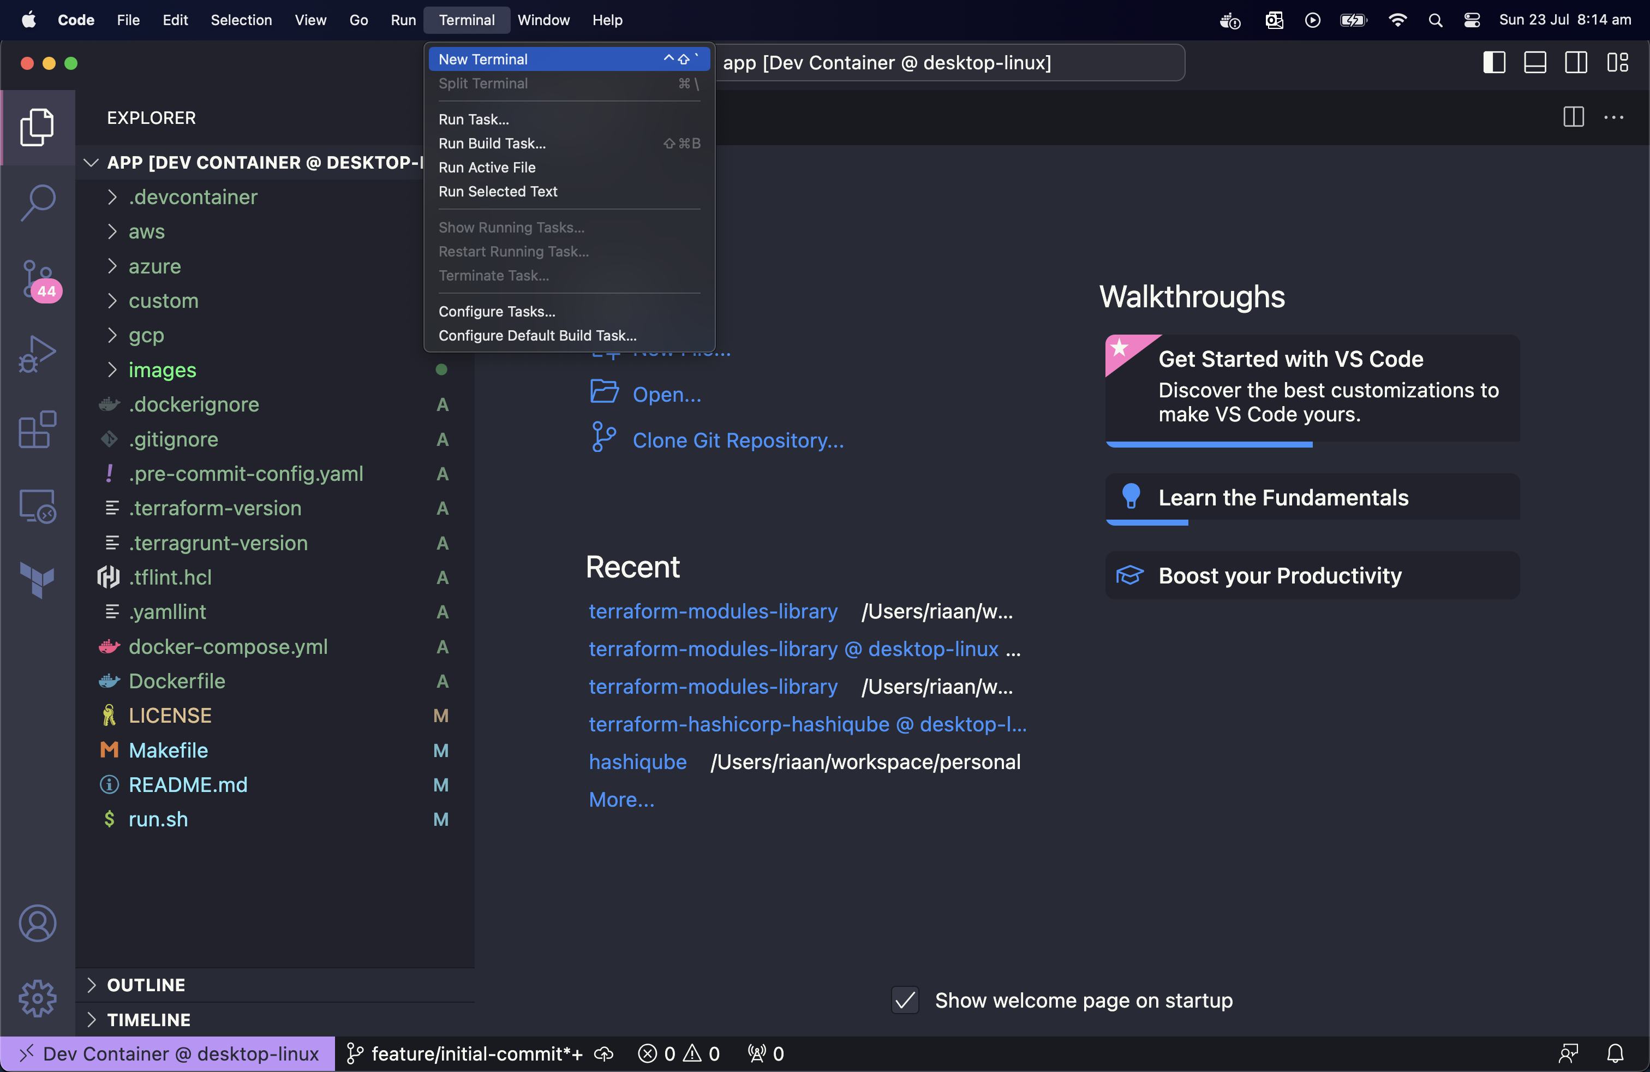Open run.sh in explorer
The image size is (1650, 1072).
(x=158, y=819)
